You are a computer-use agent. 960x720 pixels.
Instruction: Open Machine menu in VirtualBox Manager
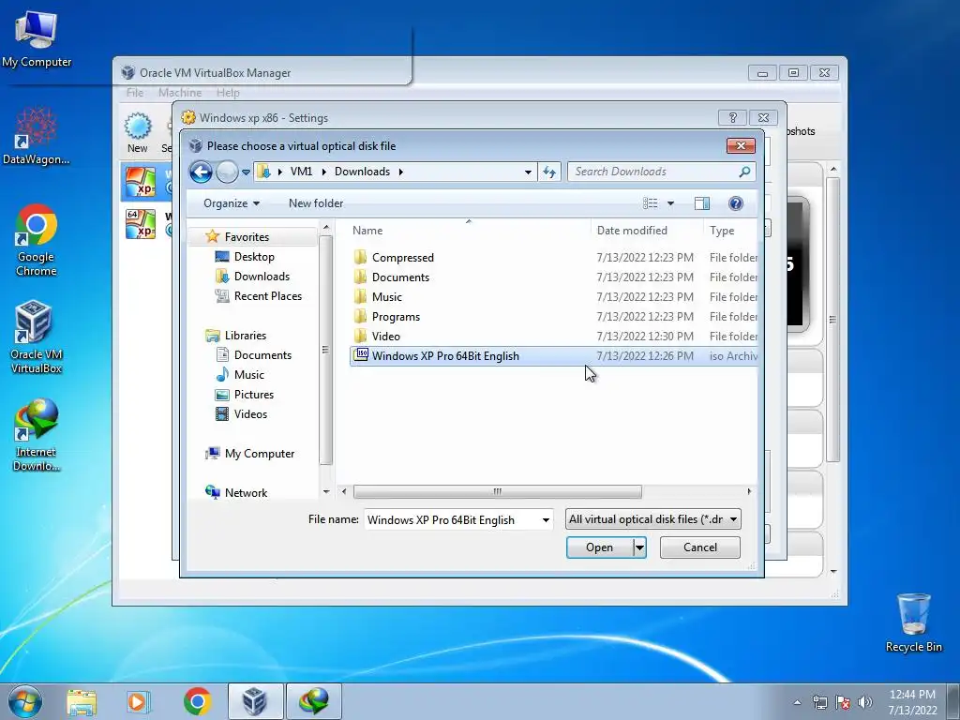coord(180,93)
